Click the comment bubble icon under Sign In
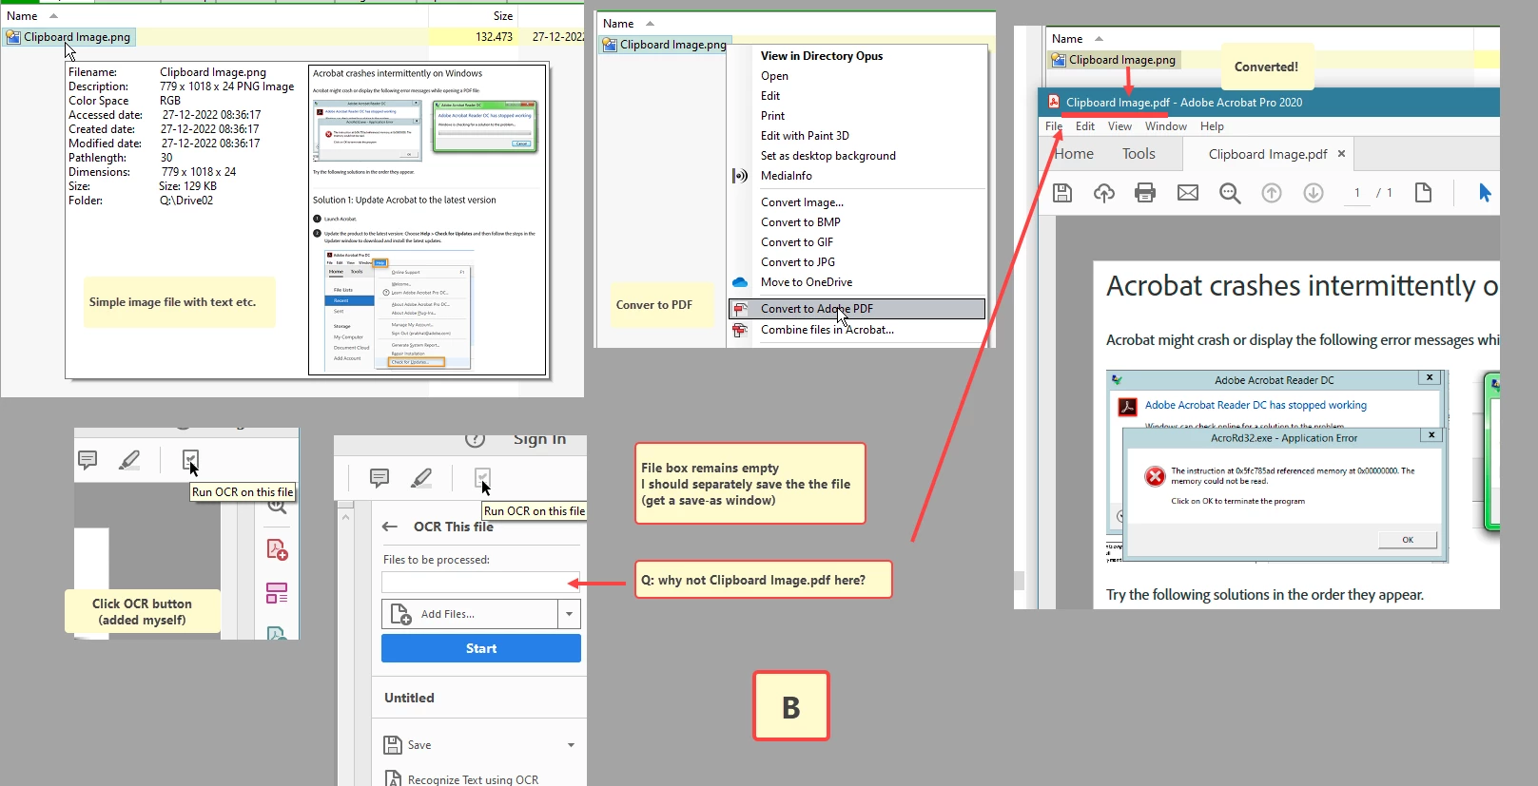1538x786 pixels. (380, 477)
